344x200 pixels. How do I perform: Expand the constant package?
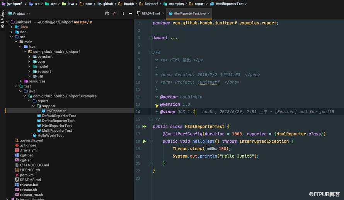click(x=29, y=57)
